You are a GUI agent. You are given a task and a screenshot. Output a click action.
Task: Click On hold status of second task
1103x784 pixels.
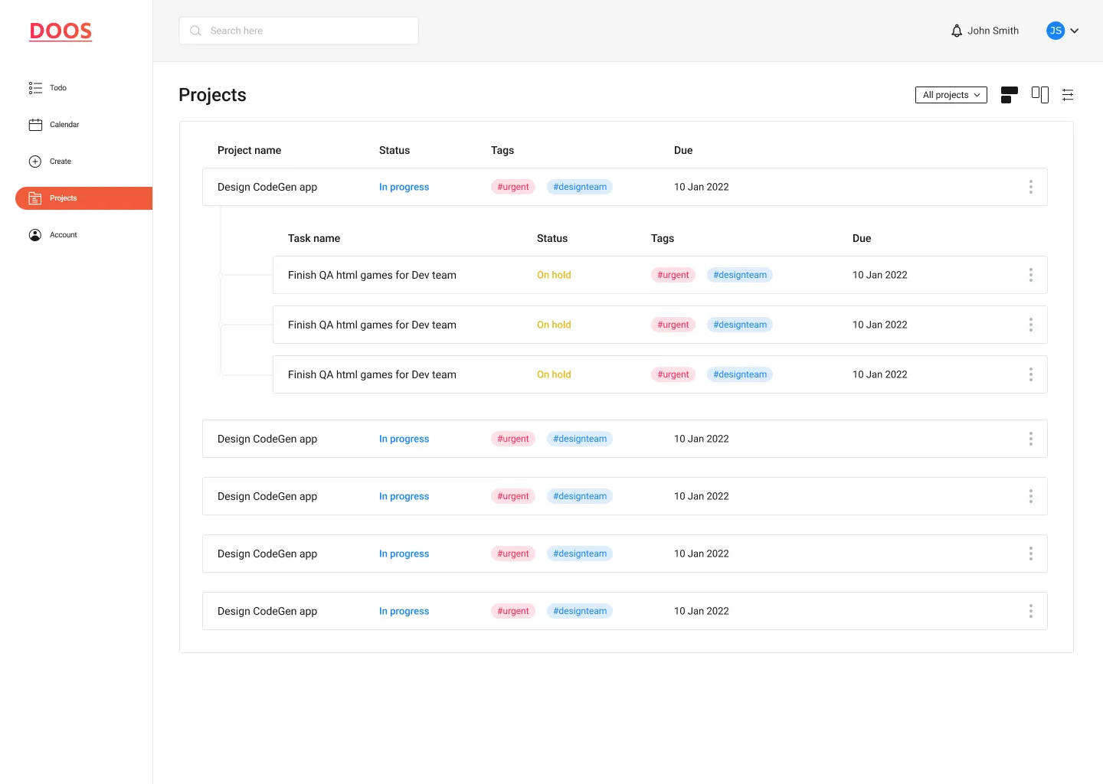click(554, 325)
